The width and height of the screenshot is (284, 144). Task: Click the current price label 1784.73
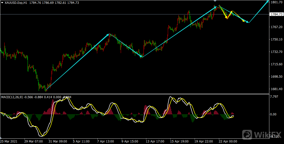click(276, 14)
